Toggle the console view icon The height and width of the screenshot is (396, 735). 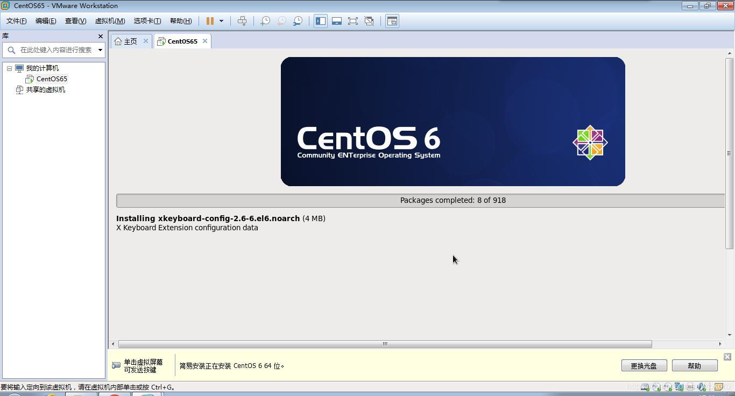392,21
